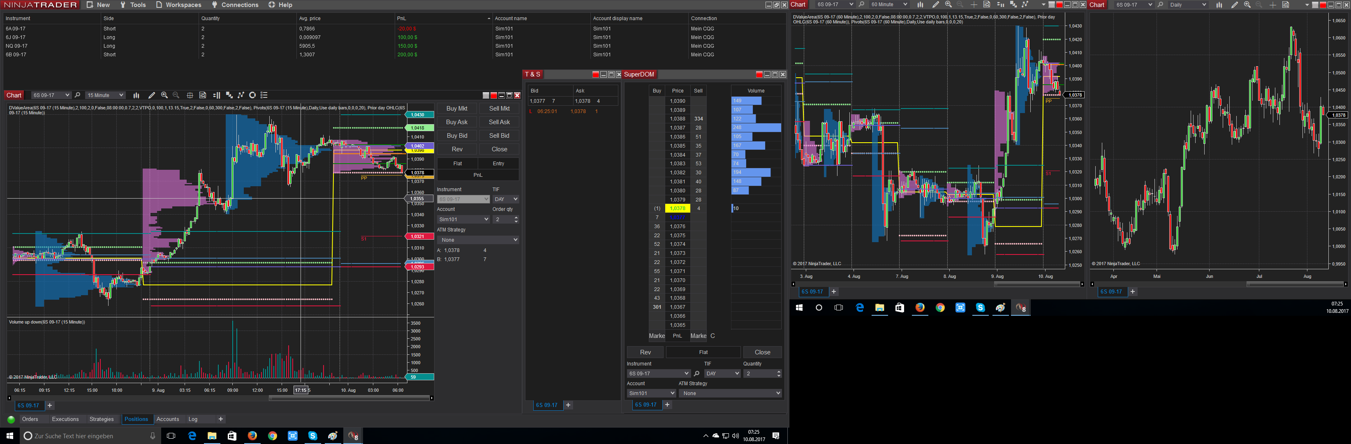Open ATM Strategy dropdown in Chart Trader
The width and height of the screenshot is (1351, 444).
pos(478,240)
